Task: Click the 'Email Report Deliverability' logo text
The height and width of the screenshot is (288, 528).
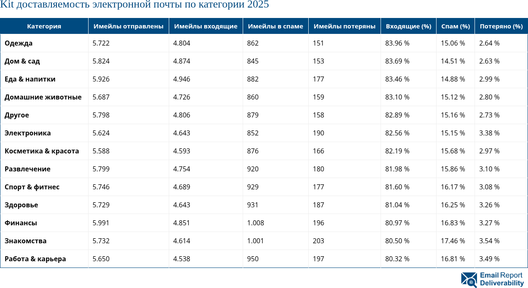Action: pos(502,279)
